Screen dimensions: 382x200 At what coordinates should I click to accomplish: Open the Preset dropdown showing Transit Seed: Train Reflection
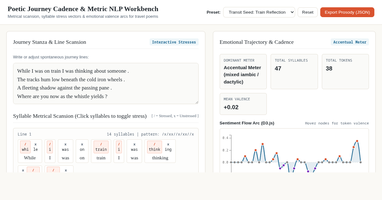pyautogui.click(x=259, y=12)
